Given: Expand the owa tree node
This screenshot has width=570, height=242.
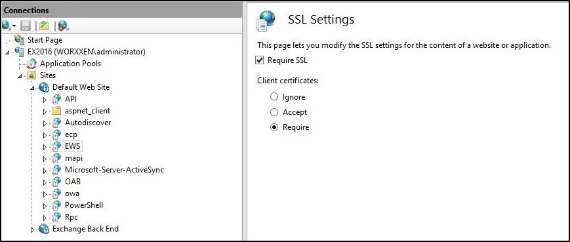Looking at the screenshot, I should (x=45, y=193).
